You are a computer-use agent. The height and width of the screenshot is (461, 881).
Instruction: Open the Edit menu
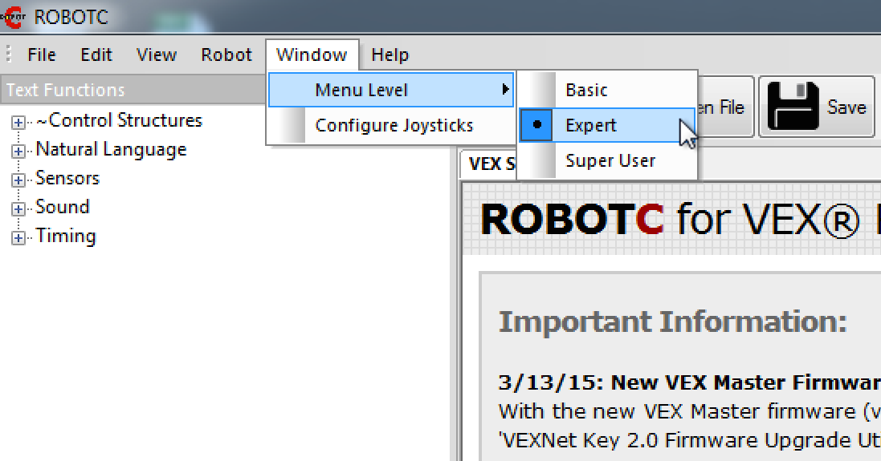pos(96,55)
